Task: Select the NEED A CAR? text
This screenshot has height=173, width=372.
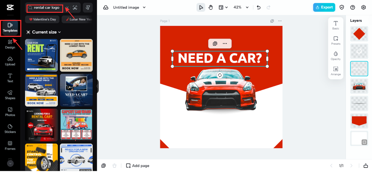Action: coord(220,58)
